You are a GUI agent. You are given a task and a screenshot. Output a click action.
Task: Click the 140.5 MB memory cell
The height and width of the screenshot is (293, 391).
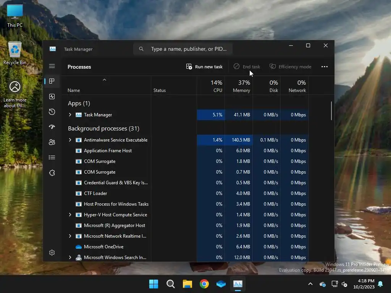coord(239,140)
